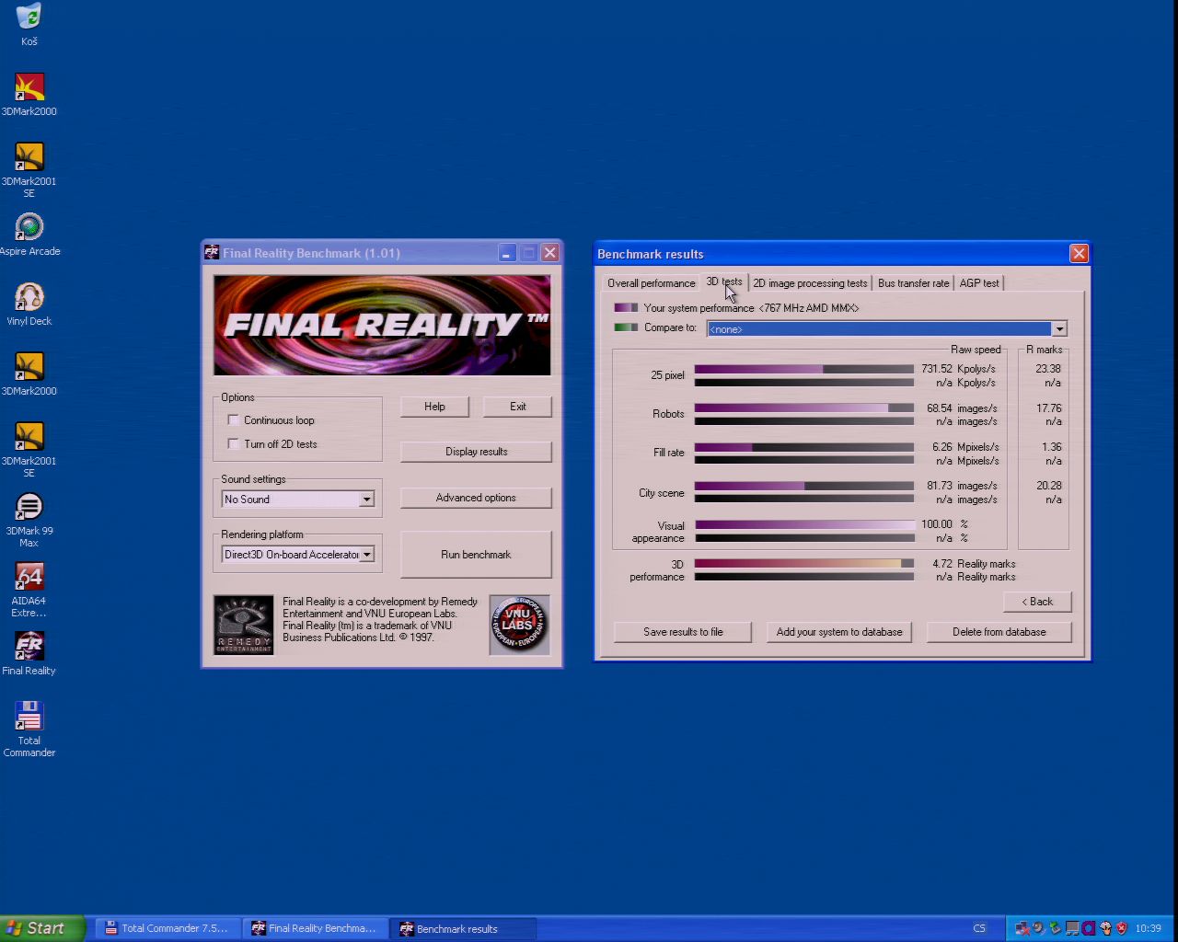Click the FR icon in Final Reality title bar
Screen dimensions: 1178x942
point(212,252)
